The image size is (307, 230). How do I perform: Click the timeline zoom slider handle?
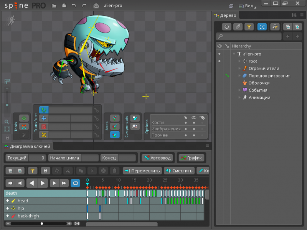(42, 223)
